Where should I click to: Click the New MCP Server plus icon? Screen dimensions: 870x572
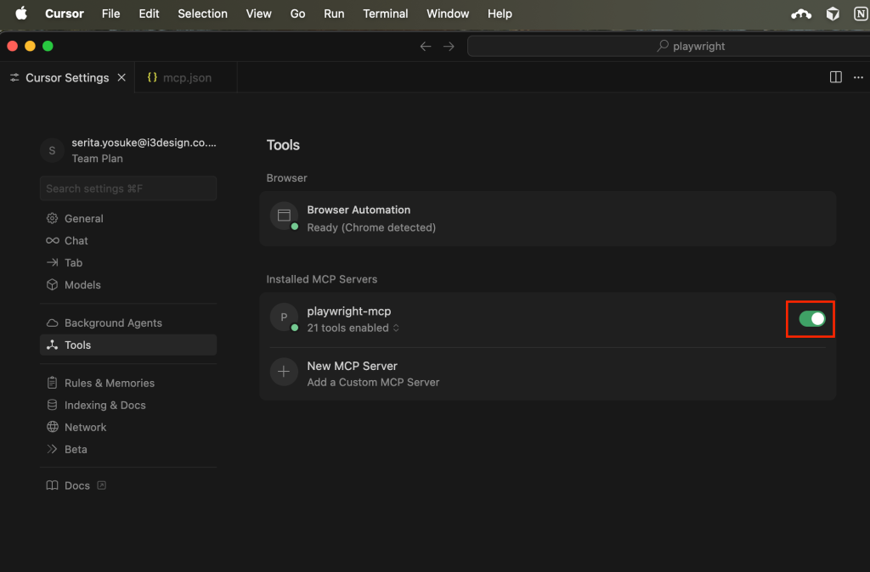tap(284, 373)
